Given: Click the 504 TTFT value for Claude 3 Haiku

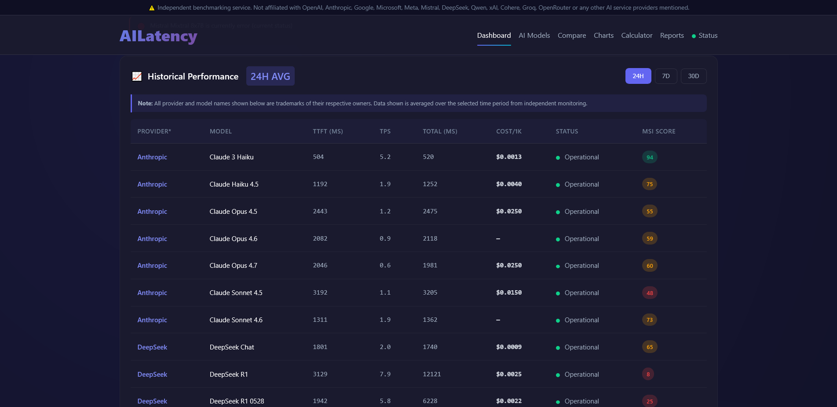Looking at the screenshot, I should click(318, 157).
